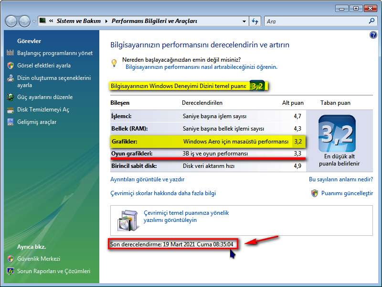Click the Alt puan column header
Screen dimensions: 382x287
pyautogui.click(x=293, y=103)
